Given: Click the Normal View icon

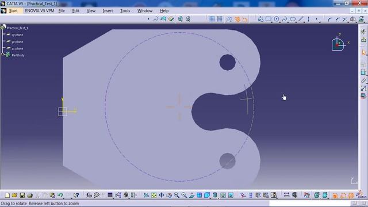Looking at the screenshot, I should (191, 195).
